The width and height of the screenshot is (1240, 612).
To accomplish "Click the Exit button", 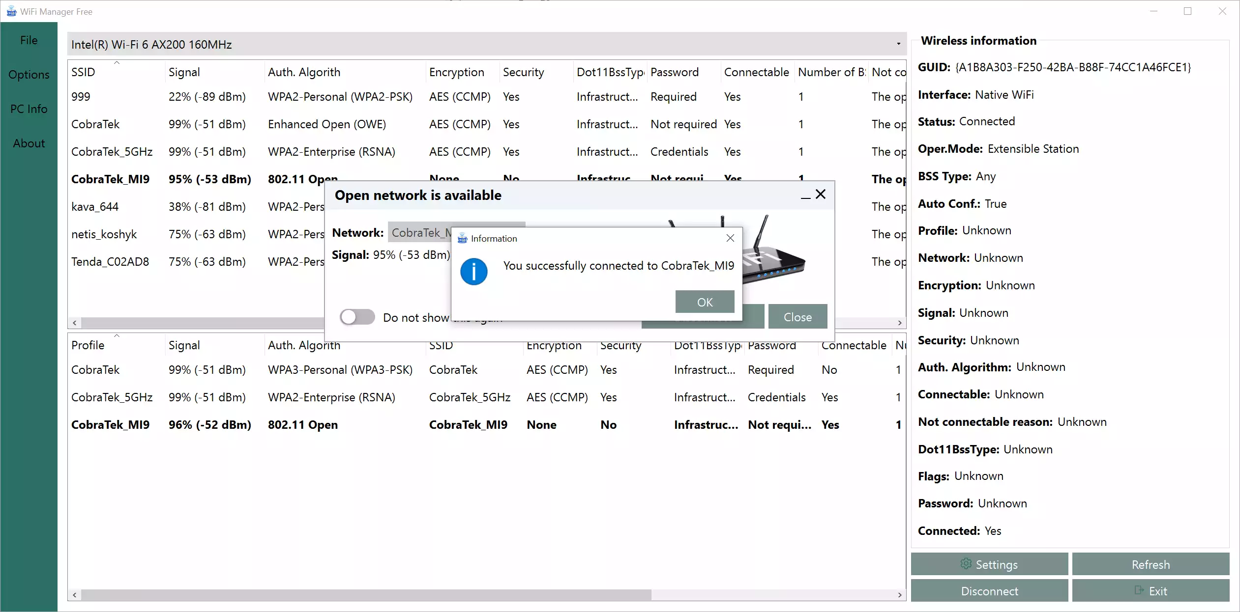I will pos(1151,591).
